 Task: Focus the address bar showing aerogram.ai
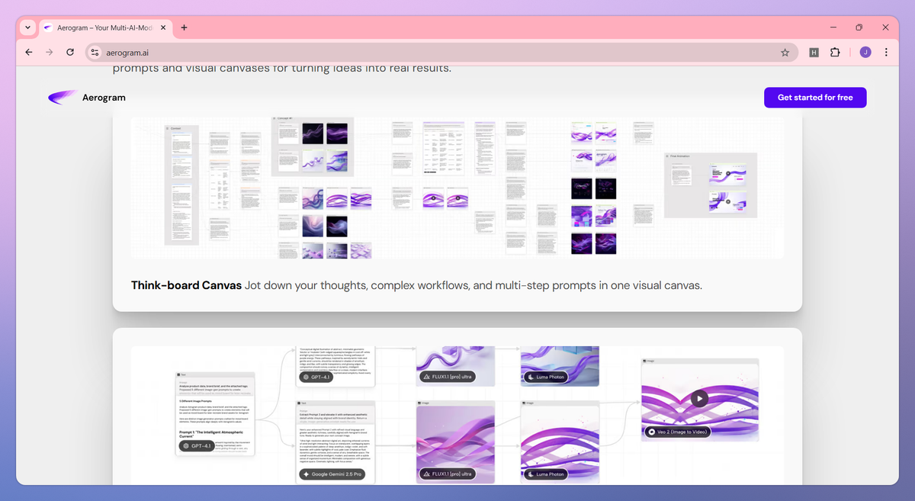(441, 53)
